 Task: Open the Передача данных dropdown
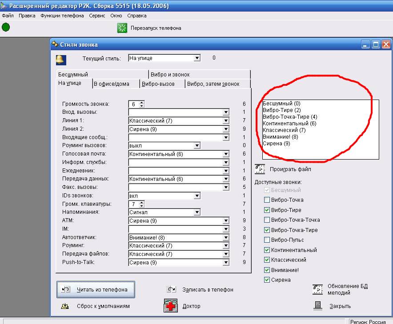point(226,179)
